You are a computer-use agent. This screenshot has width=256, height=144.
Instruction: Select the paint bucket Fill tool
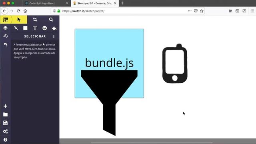54,28
